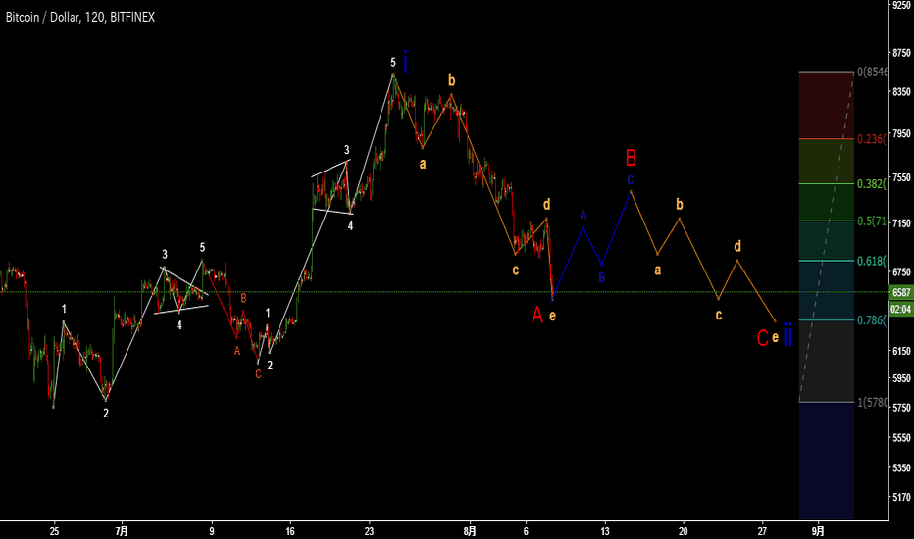Click the 0.786 Fibonacci level label
Viewport: 914px width, 539px height.
coord(872,319)
